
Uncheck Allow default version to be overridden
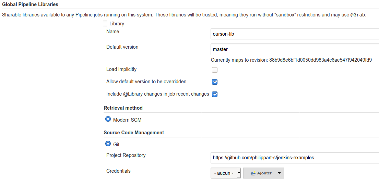pyautogui.click(x=215, y=82)
